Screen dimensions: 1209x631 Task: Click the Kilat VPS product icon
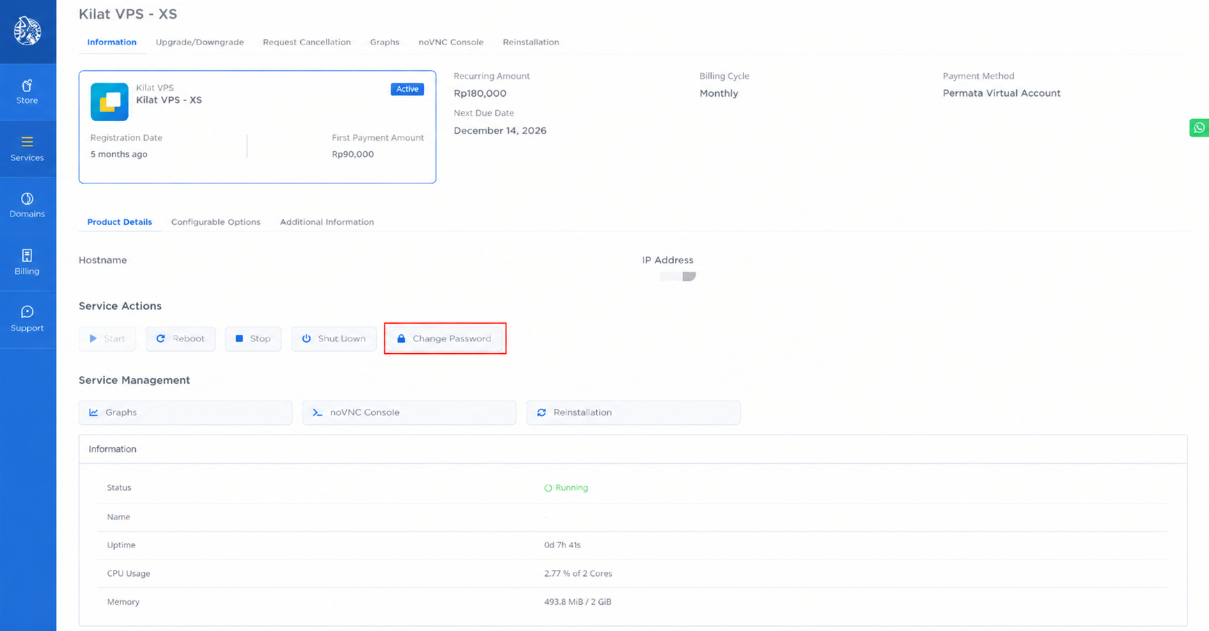click(109, 102)
